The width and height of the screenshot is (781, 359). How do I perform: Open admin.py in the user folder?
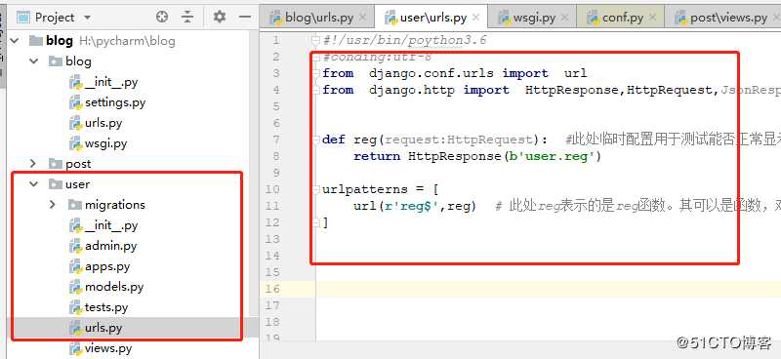point(110,246)
